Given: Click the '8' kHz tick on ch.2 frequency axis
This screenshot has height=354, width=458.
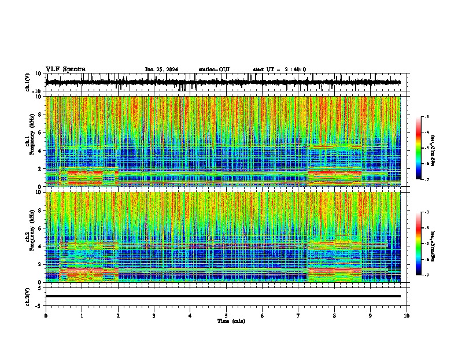Looking at the screenshot, I should coord(40,211).
